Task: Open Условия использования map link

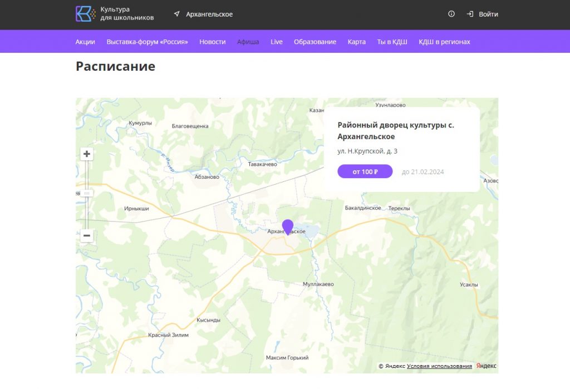Action: click(x=439, y=366)
